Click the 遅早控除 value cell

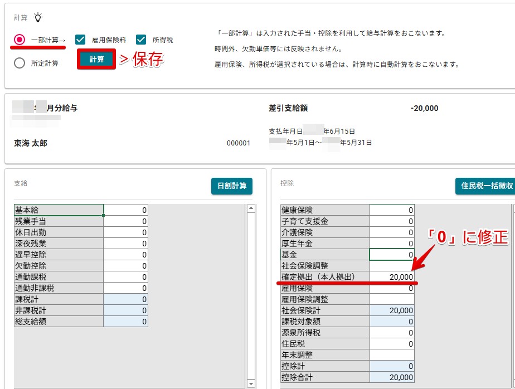126,255
